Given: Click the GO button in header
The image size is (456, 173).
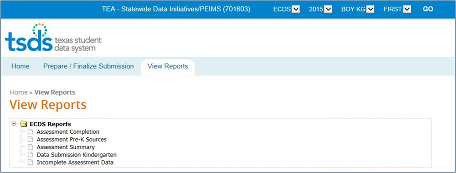Looking at the screenshot, I should point(428,9).
